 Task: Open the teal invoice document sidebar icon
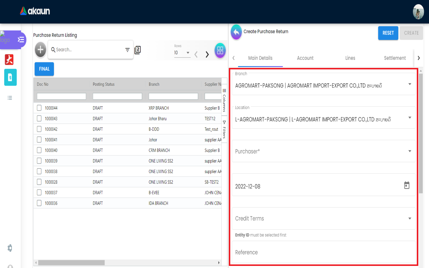point(10,77)
